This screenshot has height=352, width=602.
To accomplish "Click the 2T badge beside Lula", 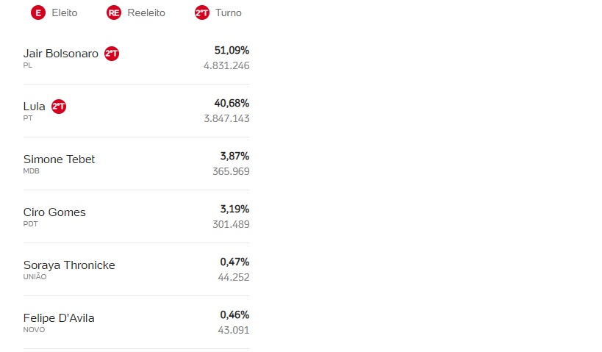I will [59, 107].
